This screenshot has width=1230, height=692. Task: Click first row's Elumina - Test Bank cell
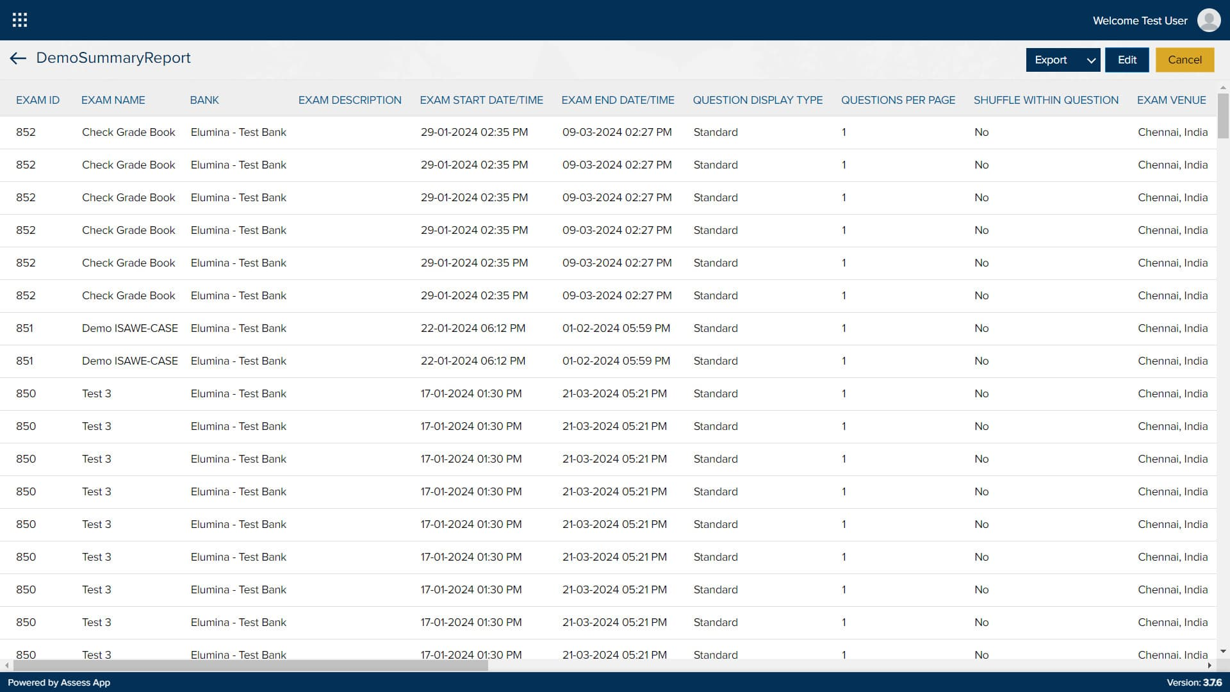(238, 132)
